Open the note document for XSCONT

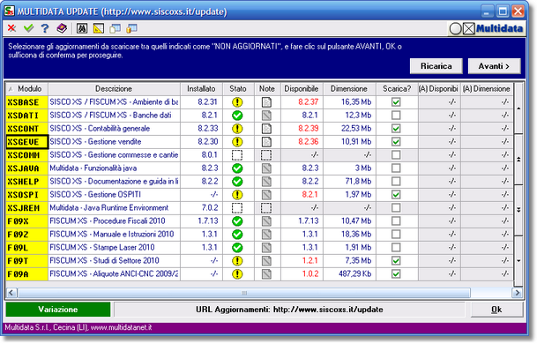tap(266, 129)
